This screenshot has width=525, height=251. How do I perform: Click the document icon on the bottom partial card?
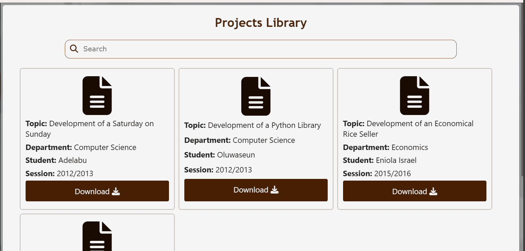[98, 238]
